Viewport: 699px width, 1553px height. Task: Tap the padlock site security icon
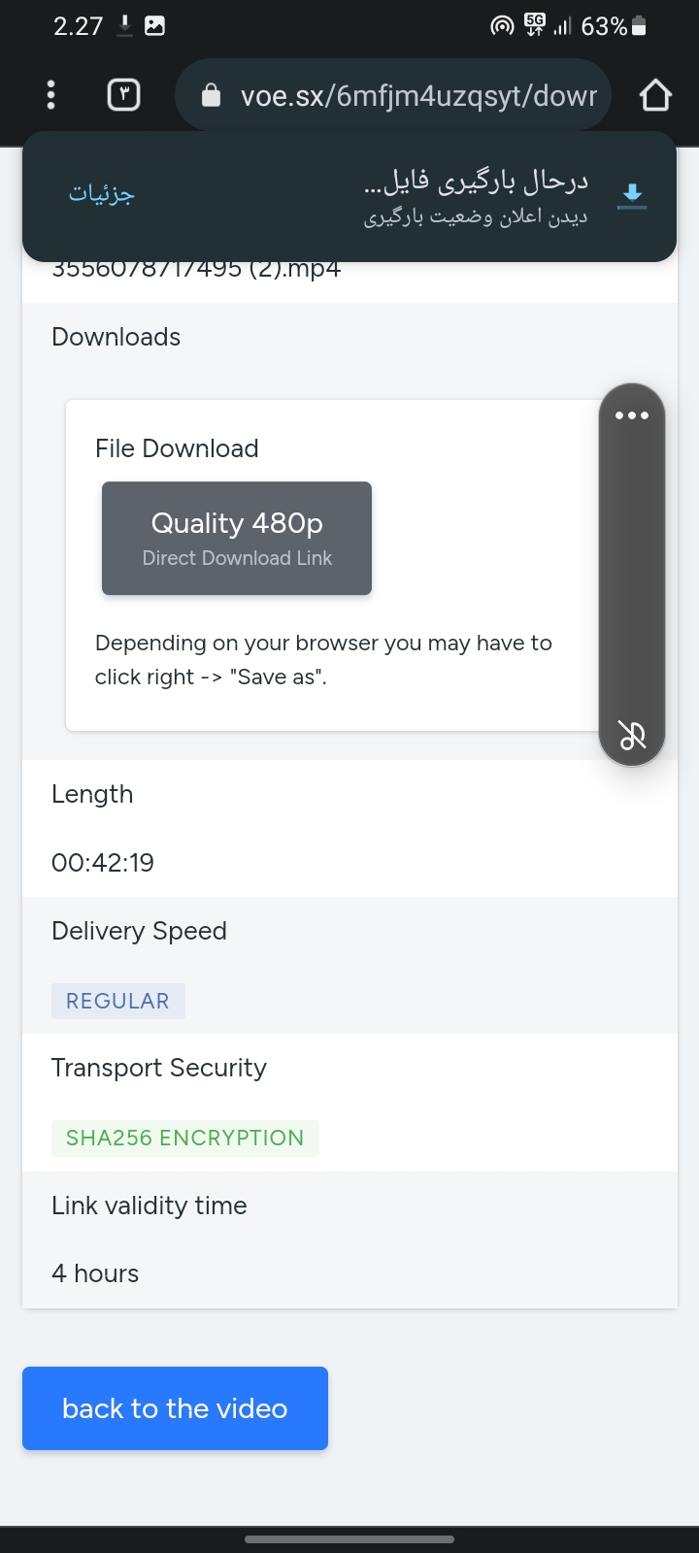[x=212, y=95]
